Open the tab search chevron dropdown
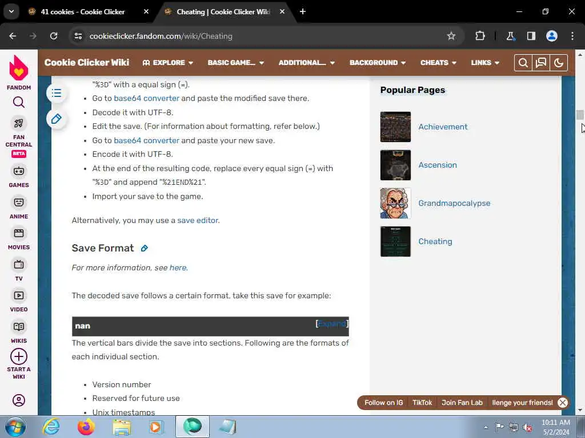Image resolution: width=585 pixels, height=438 pixels. coord(11,11)
